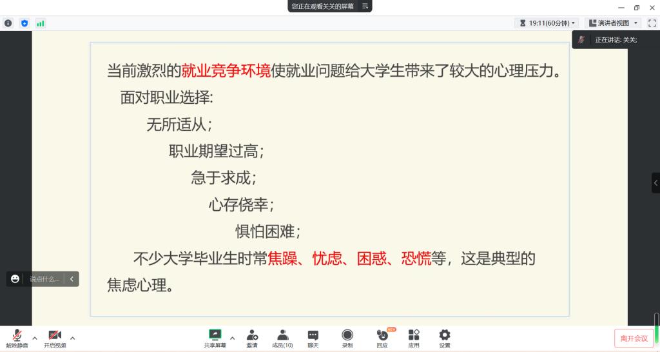This screenshot has width=660, height=352.
Task: Open Settings (设置) gear
Action: click(445, 338)
